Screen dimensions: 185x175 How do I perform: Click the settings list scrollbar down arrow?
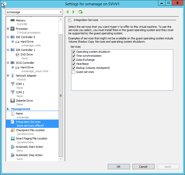point(61,159)
